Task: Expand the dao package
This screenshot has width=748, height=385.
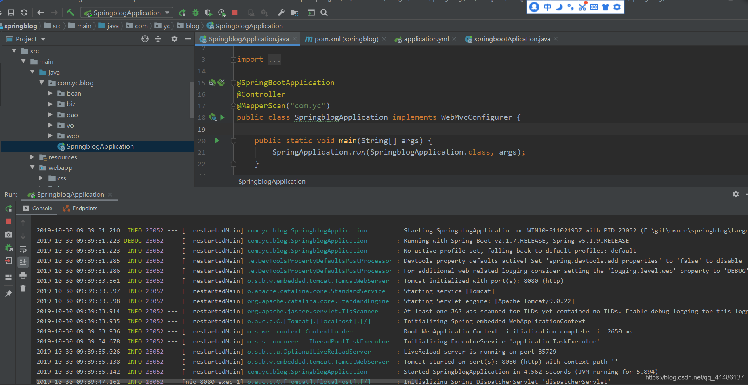Action: (51, 115)
